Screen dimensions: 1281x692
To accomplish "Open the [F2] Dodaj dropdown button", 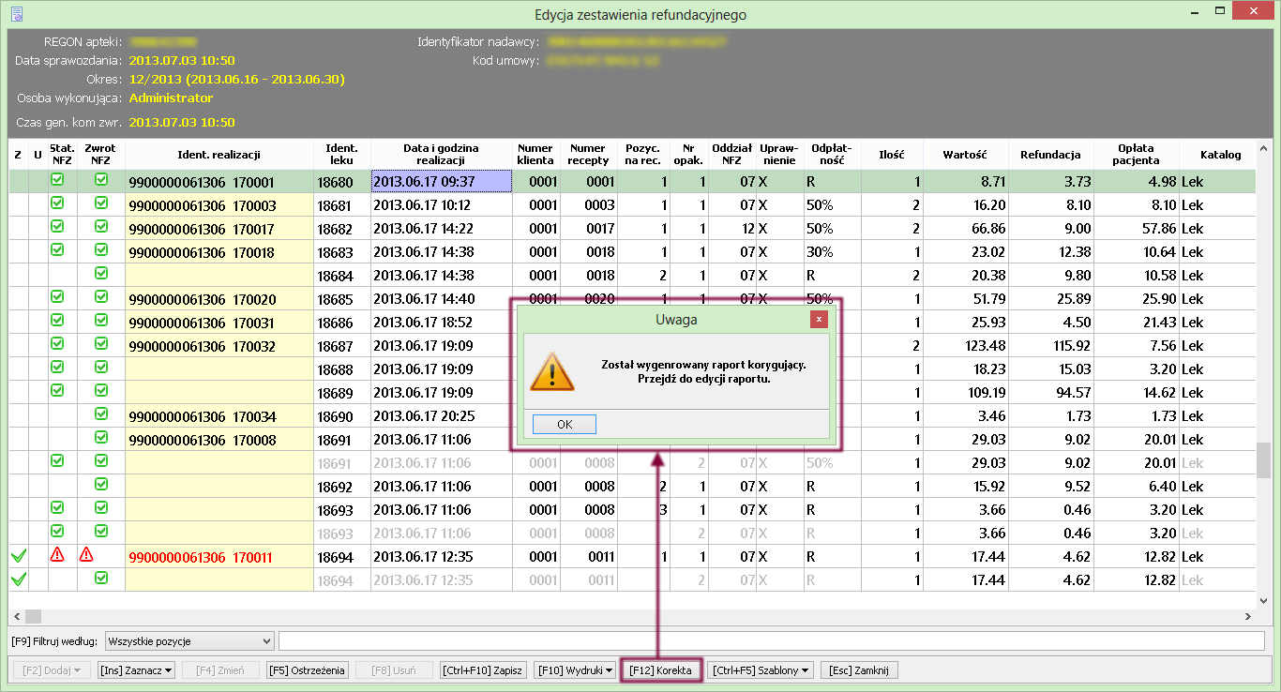I will pyautogui.click(x=51, y=670).
